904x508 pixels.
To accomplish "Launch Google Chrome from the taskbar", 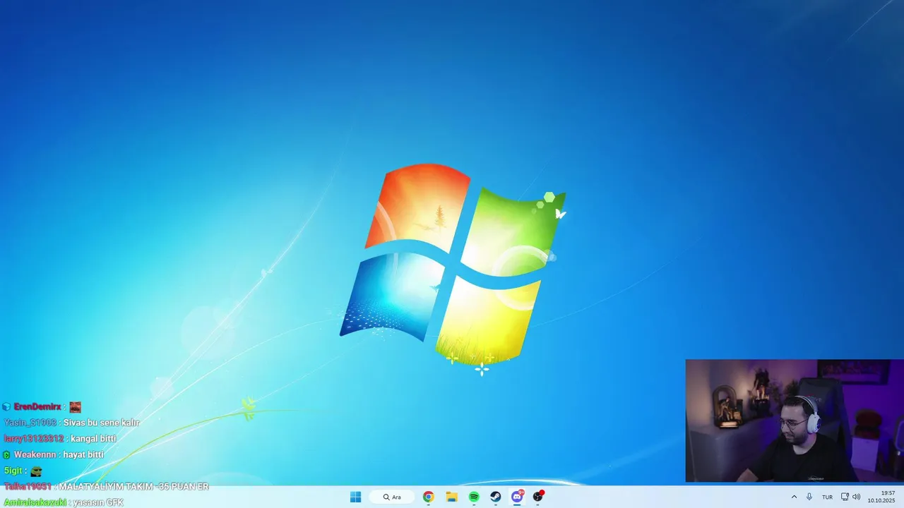I will point(429,497).
